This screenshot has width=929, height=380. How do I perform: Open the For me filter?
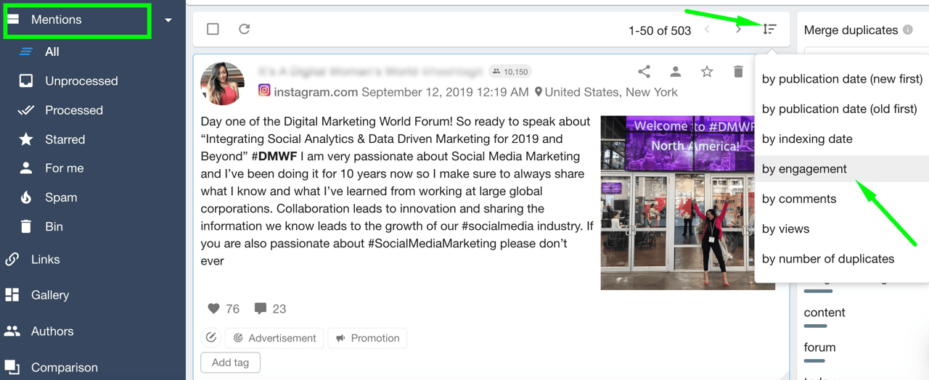pyautogui.click(x=65, y=168)
